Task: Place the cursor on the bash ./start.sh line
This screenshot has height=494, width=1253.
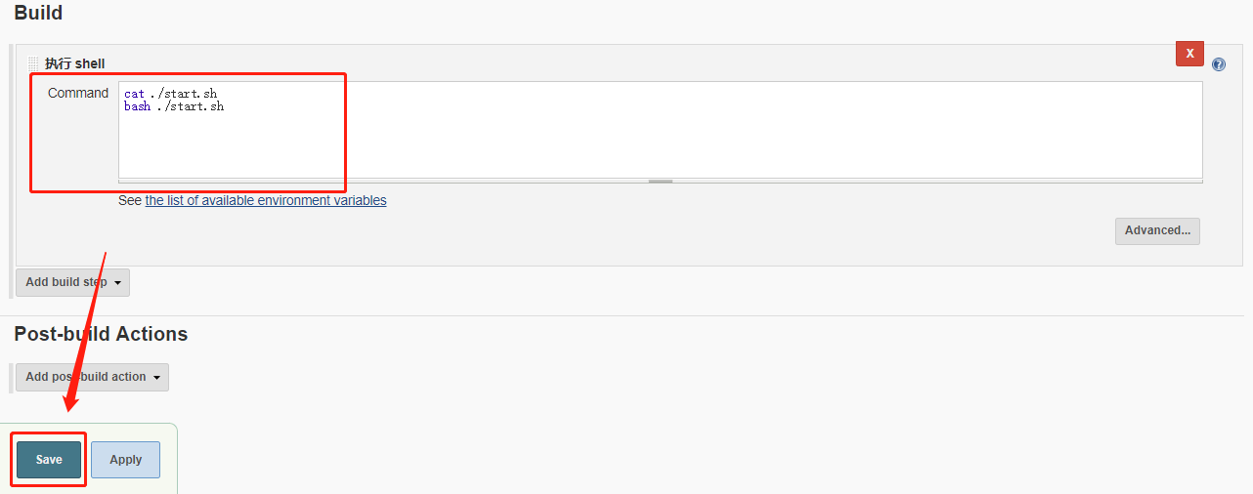Action: [x=174, y=106]
